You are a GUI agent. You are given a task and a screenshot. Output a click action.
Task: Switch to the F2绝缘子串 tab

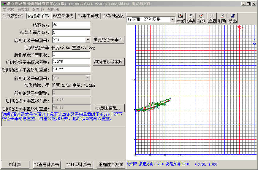(x=38, y=16)
